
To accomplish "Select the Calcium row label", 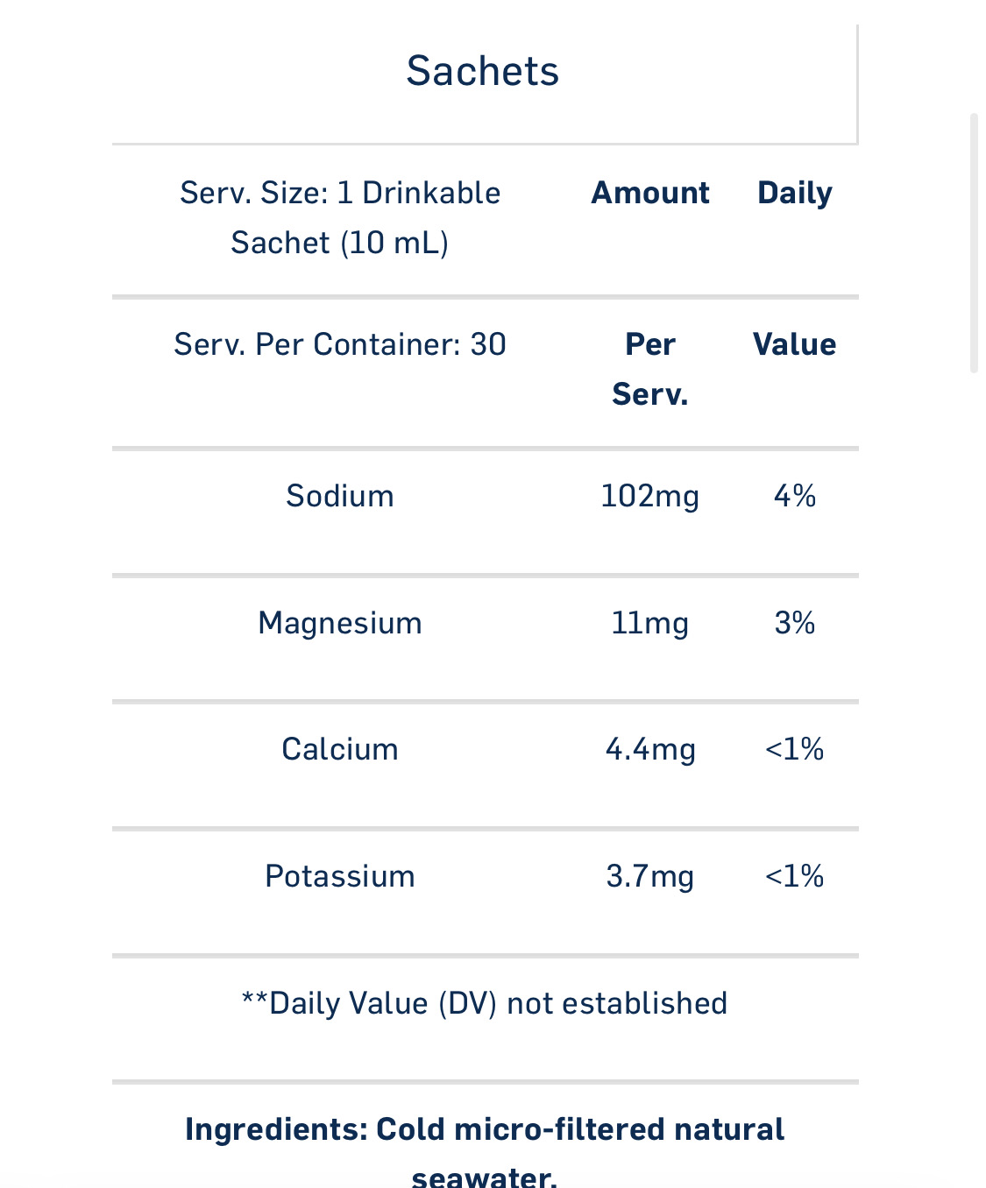I will click(x=340, y=749).
